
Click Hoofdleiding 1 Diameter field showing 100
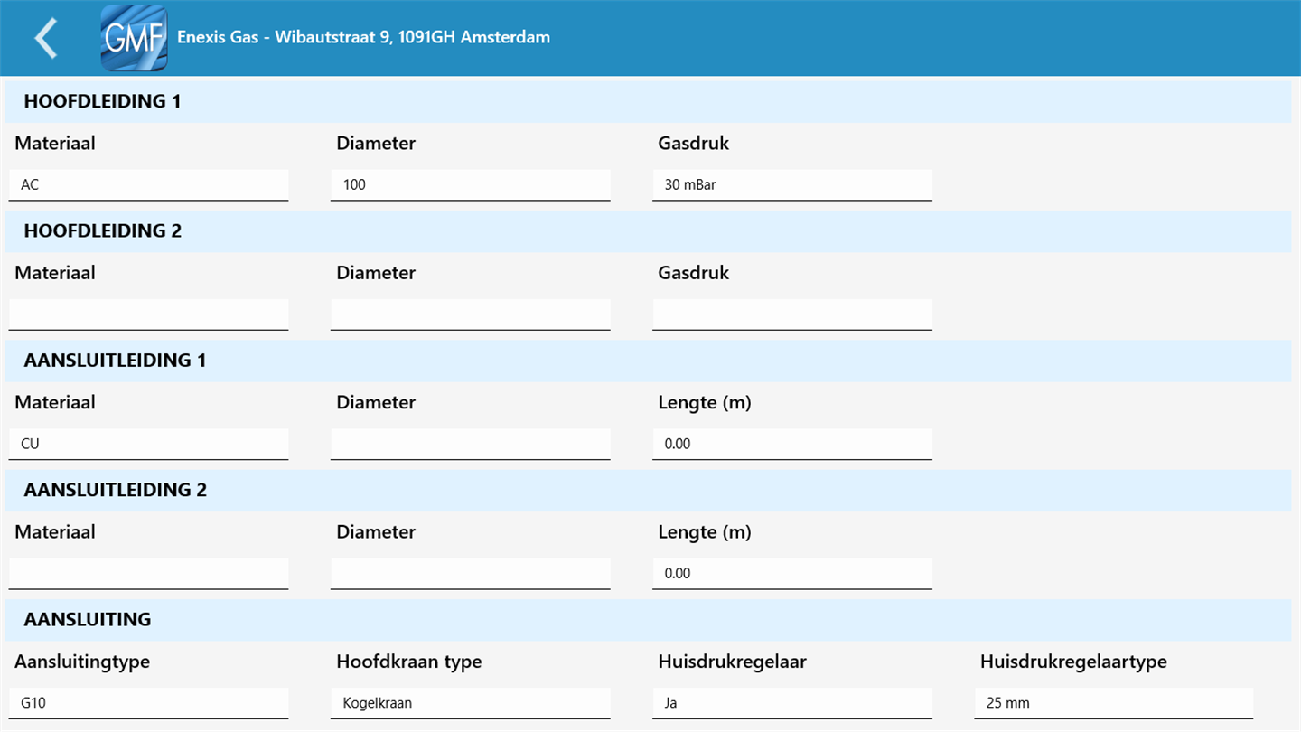[471, 184]
